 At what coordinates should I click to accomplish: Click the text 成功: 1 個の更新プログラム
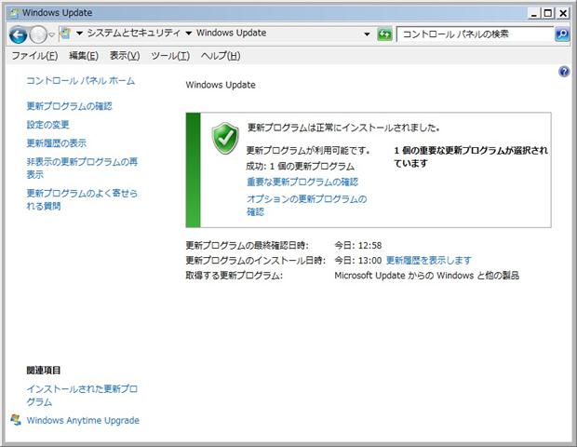click(301, 167)
